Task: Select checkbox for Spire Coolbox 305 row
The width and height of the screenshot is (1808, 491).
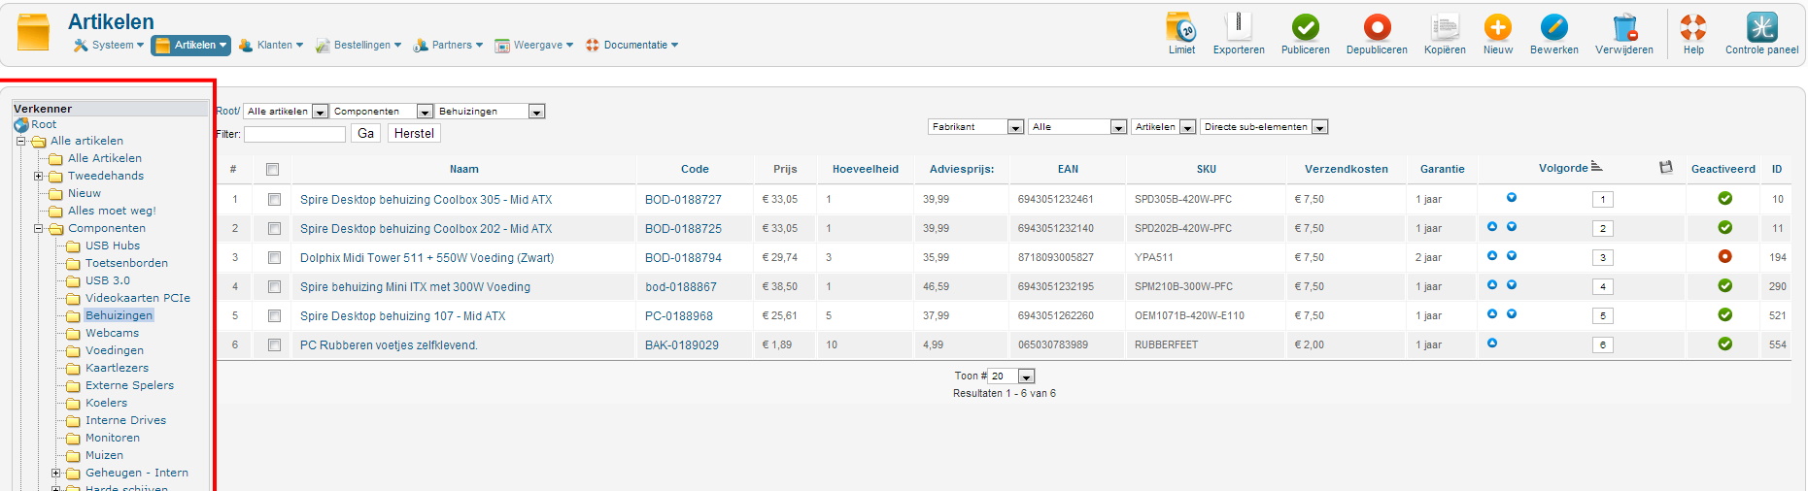Action: [x=274, y=200]
